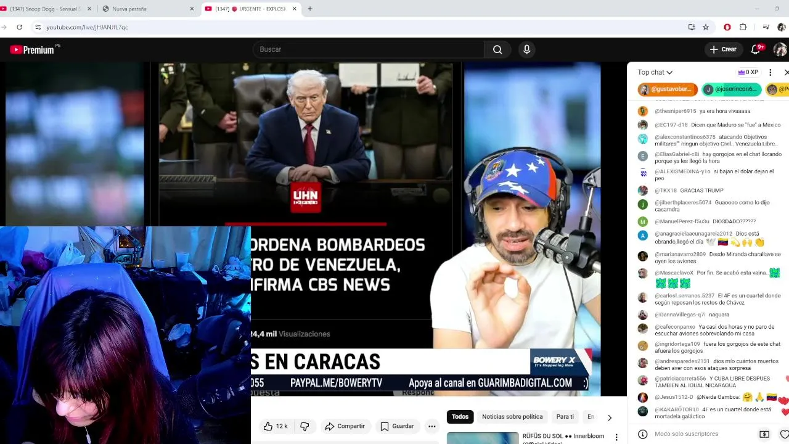Open the Opera extension icon

pos(727,27)
